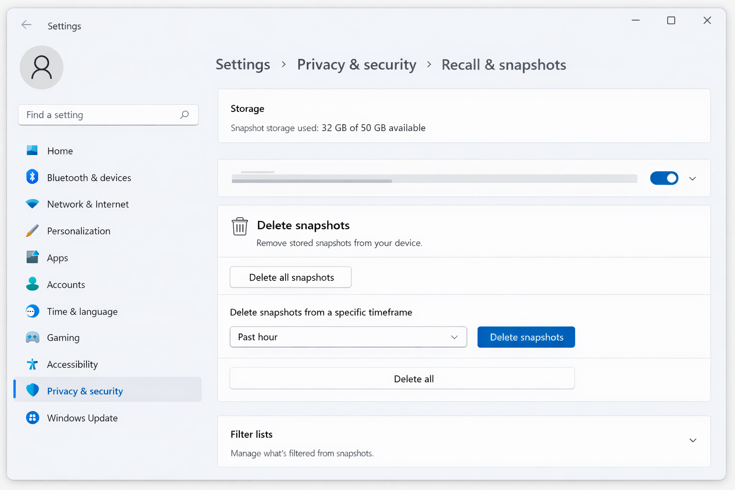
Task: Click the back arrow icon
Action: (x=26, y=25)
